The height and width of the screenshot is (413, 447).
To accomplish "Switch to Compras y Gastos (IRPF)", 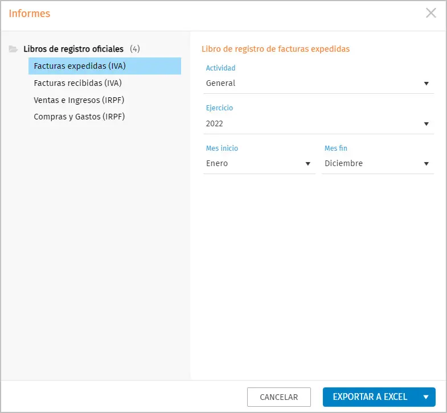I will tap(79, 117).
